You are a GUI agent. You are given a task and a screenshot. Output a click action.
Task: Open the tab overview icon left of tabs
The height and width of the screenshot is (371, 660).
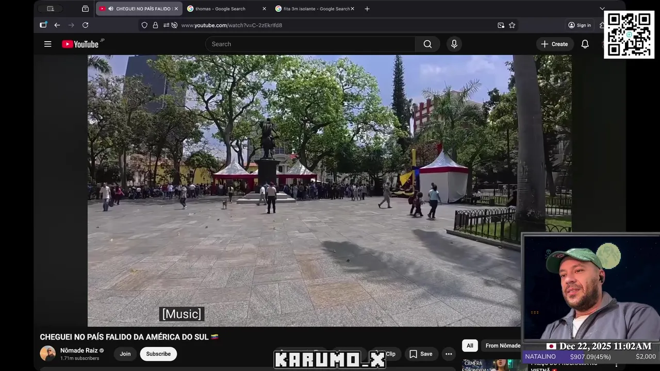pos(85,9)
